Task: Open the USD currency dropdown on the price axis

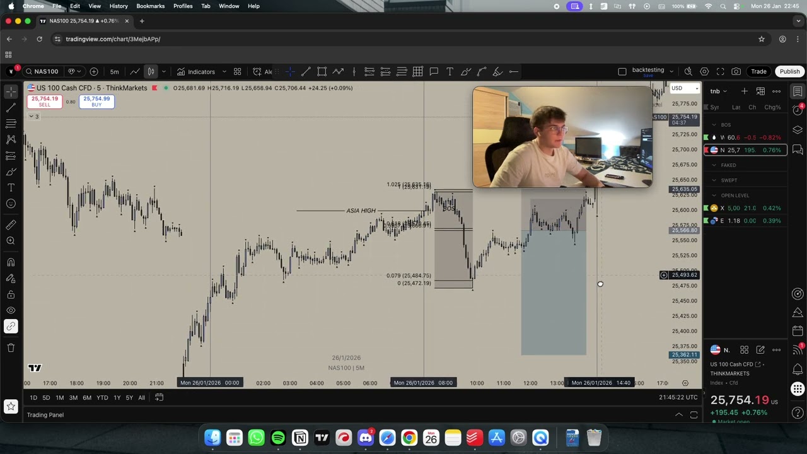Action: tap(685, 88)
